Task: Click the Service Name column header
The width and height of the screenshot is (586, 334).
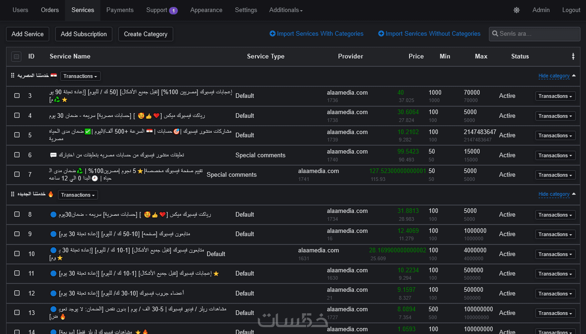Action: [x=70, y=56]
